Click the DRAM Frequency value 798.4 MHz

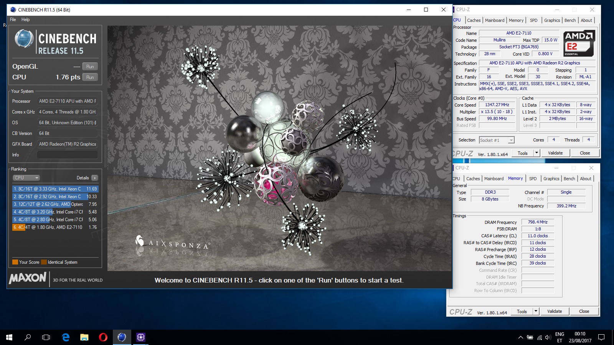(x=538, y=222)
